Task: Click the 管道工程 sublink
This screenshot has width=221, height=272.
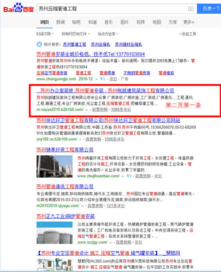Action: click(x=83, y=73)
